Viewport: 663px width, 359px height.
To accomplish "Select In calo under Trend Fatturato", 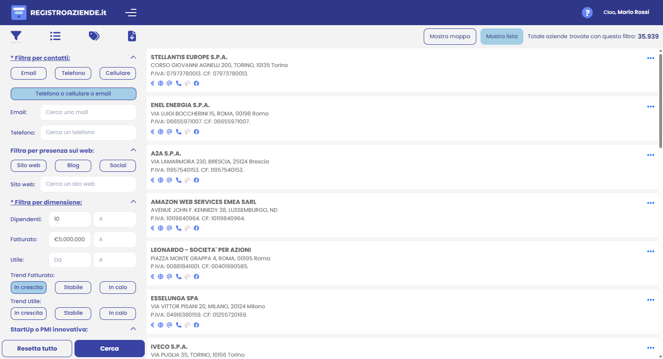I will click(118, 287).
